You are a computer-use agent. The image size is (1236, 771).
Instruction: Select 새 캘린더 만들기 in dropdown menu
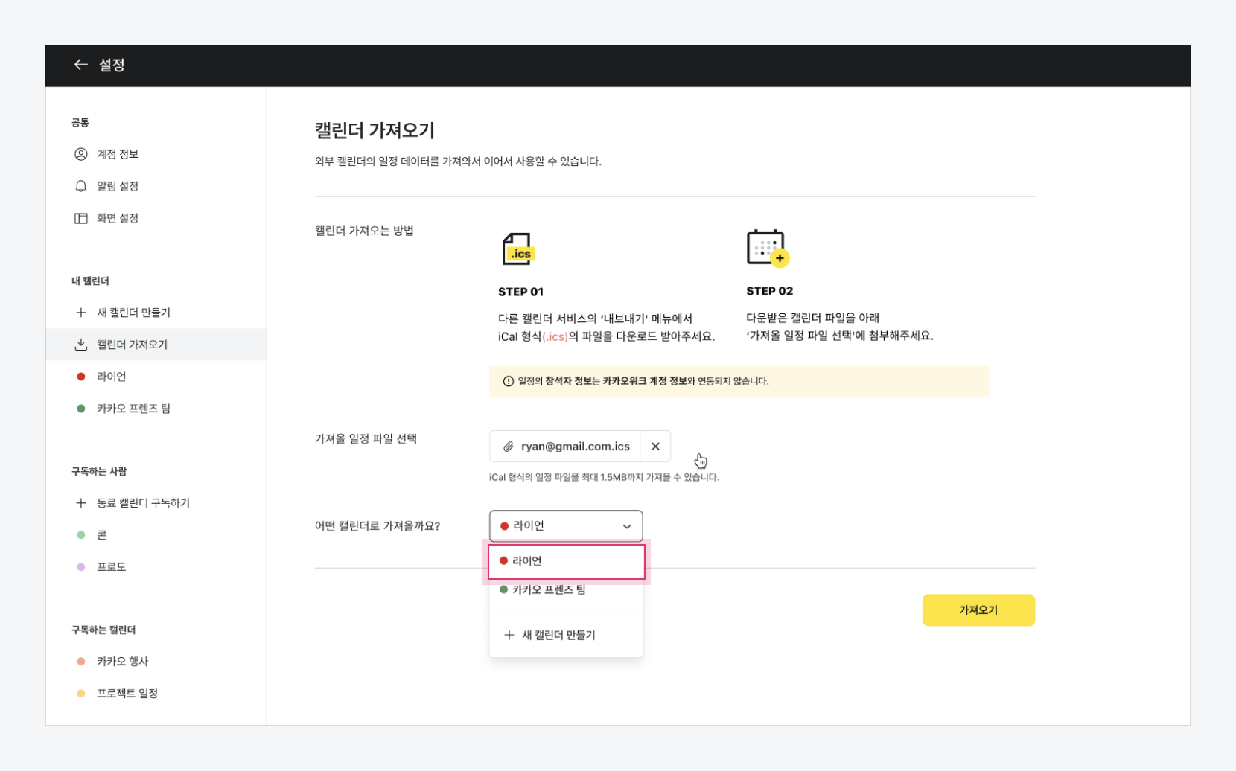pyautogui.click(x=558, y=635)
